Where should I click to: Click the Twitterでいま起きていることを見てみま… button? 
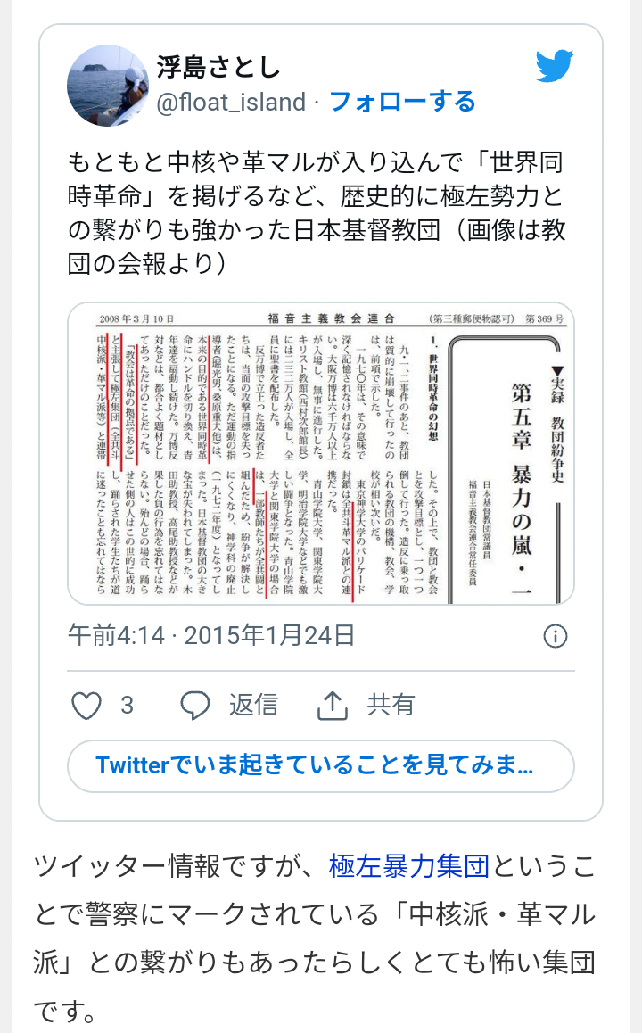pos(321,765)
